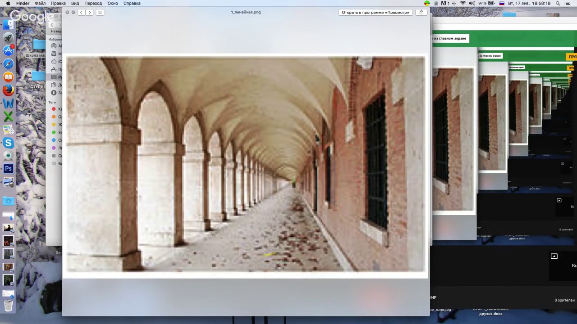Click the purple tag in the Finder sidebar
Viewport: 577px width, 324px height.
54,148
